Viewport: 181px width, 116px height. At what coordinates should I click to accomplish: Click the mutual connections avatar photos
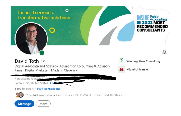coord(19,95)
